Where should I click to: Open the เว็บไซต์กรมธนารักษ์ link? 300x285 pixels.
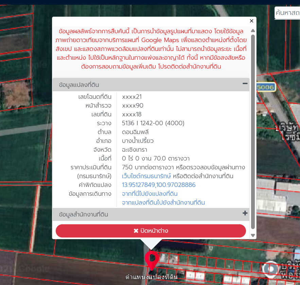[x=146, y=176]
